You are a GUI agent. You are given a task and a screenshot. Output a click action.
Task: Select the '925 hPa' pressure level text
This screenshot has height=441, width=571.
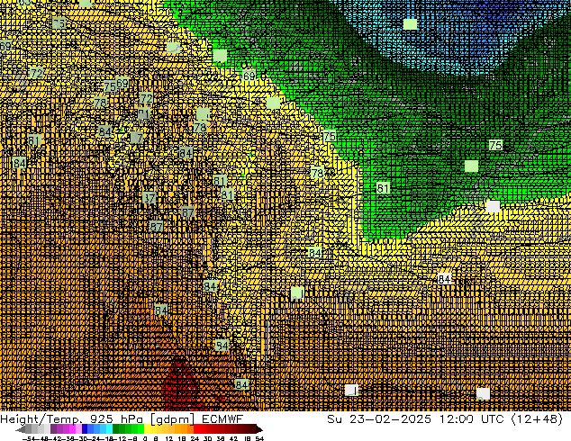coord(118,418)
